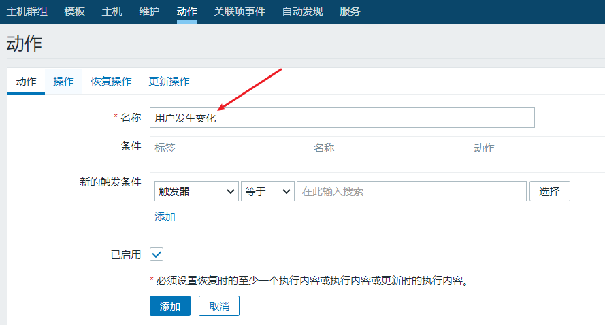Go to the 自动发现 section
Image resolution: width=605 pixels, height=325 pixels.
point(302,12)
